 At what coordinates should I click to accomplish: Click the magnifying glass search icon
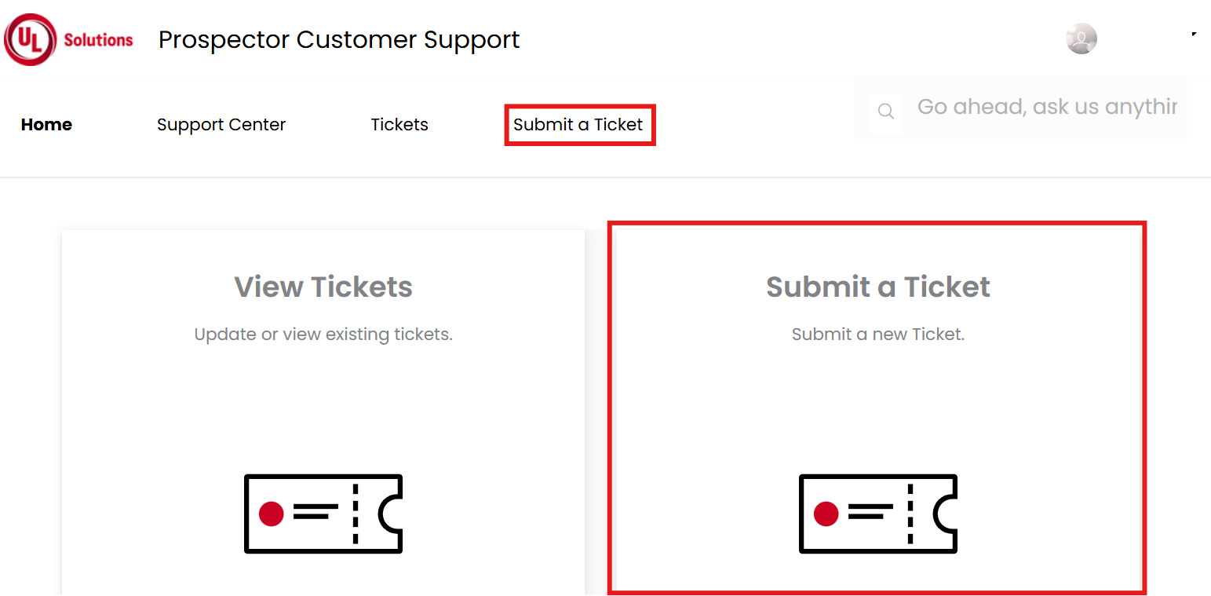point(886,112)
